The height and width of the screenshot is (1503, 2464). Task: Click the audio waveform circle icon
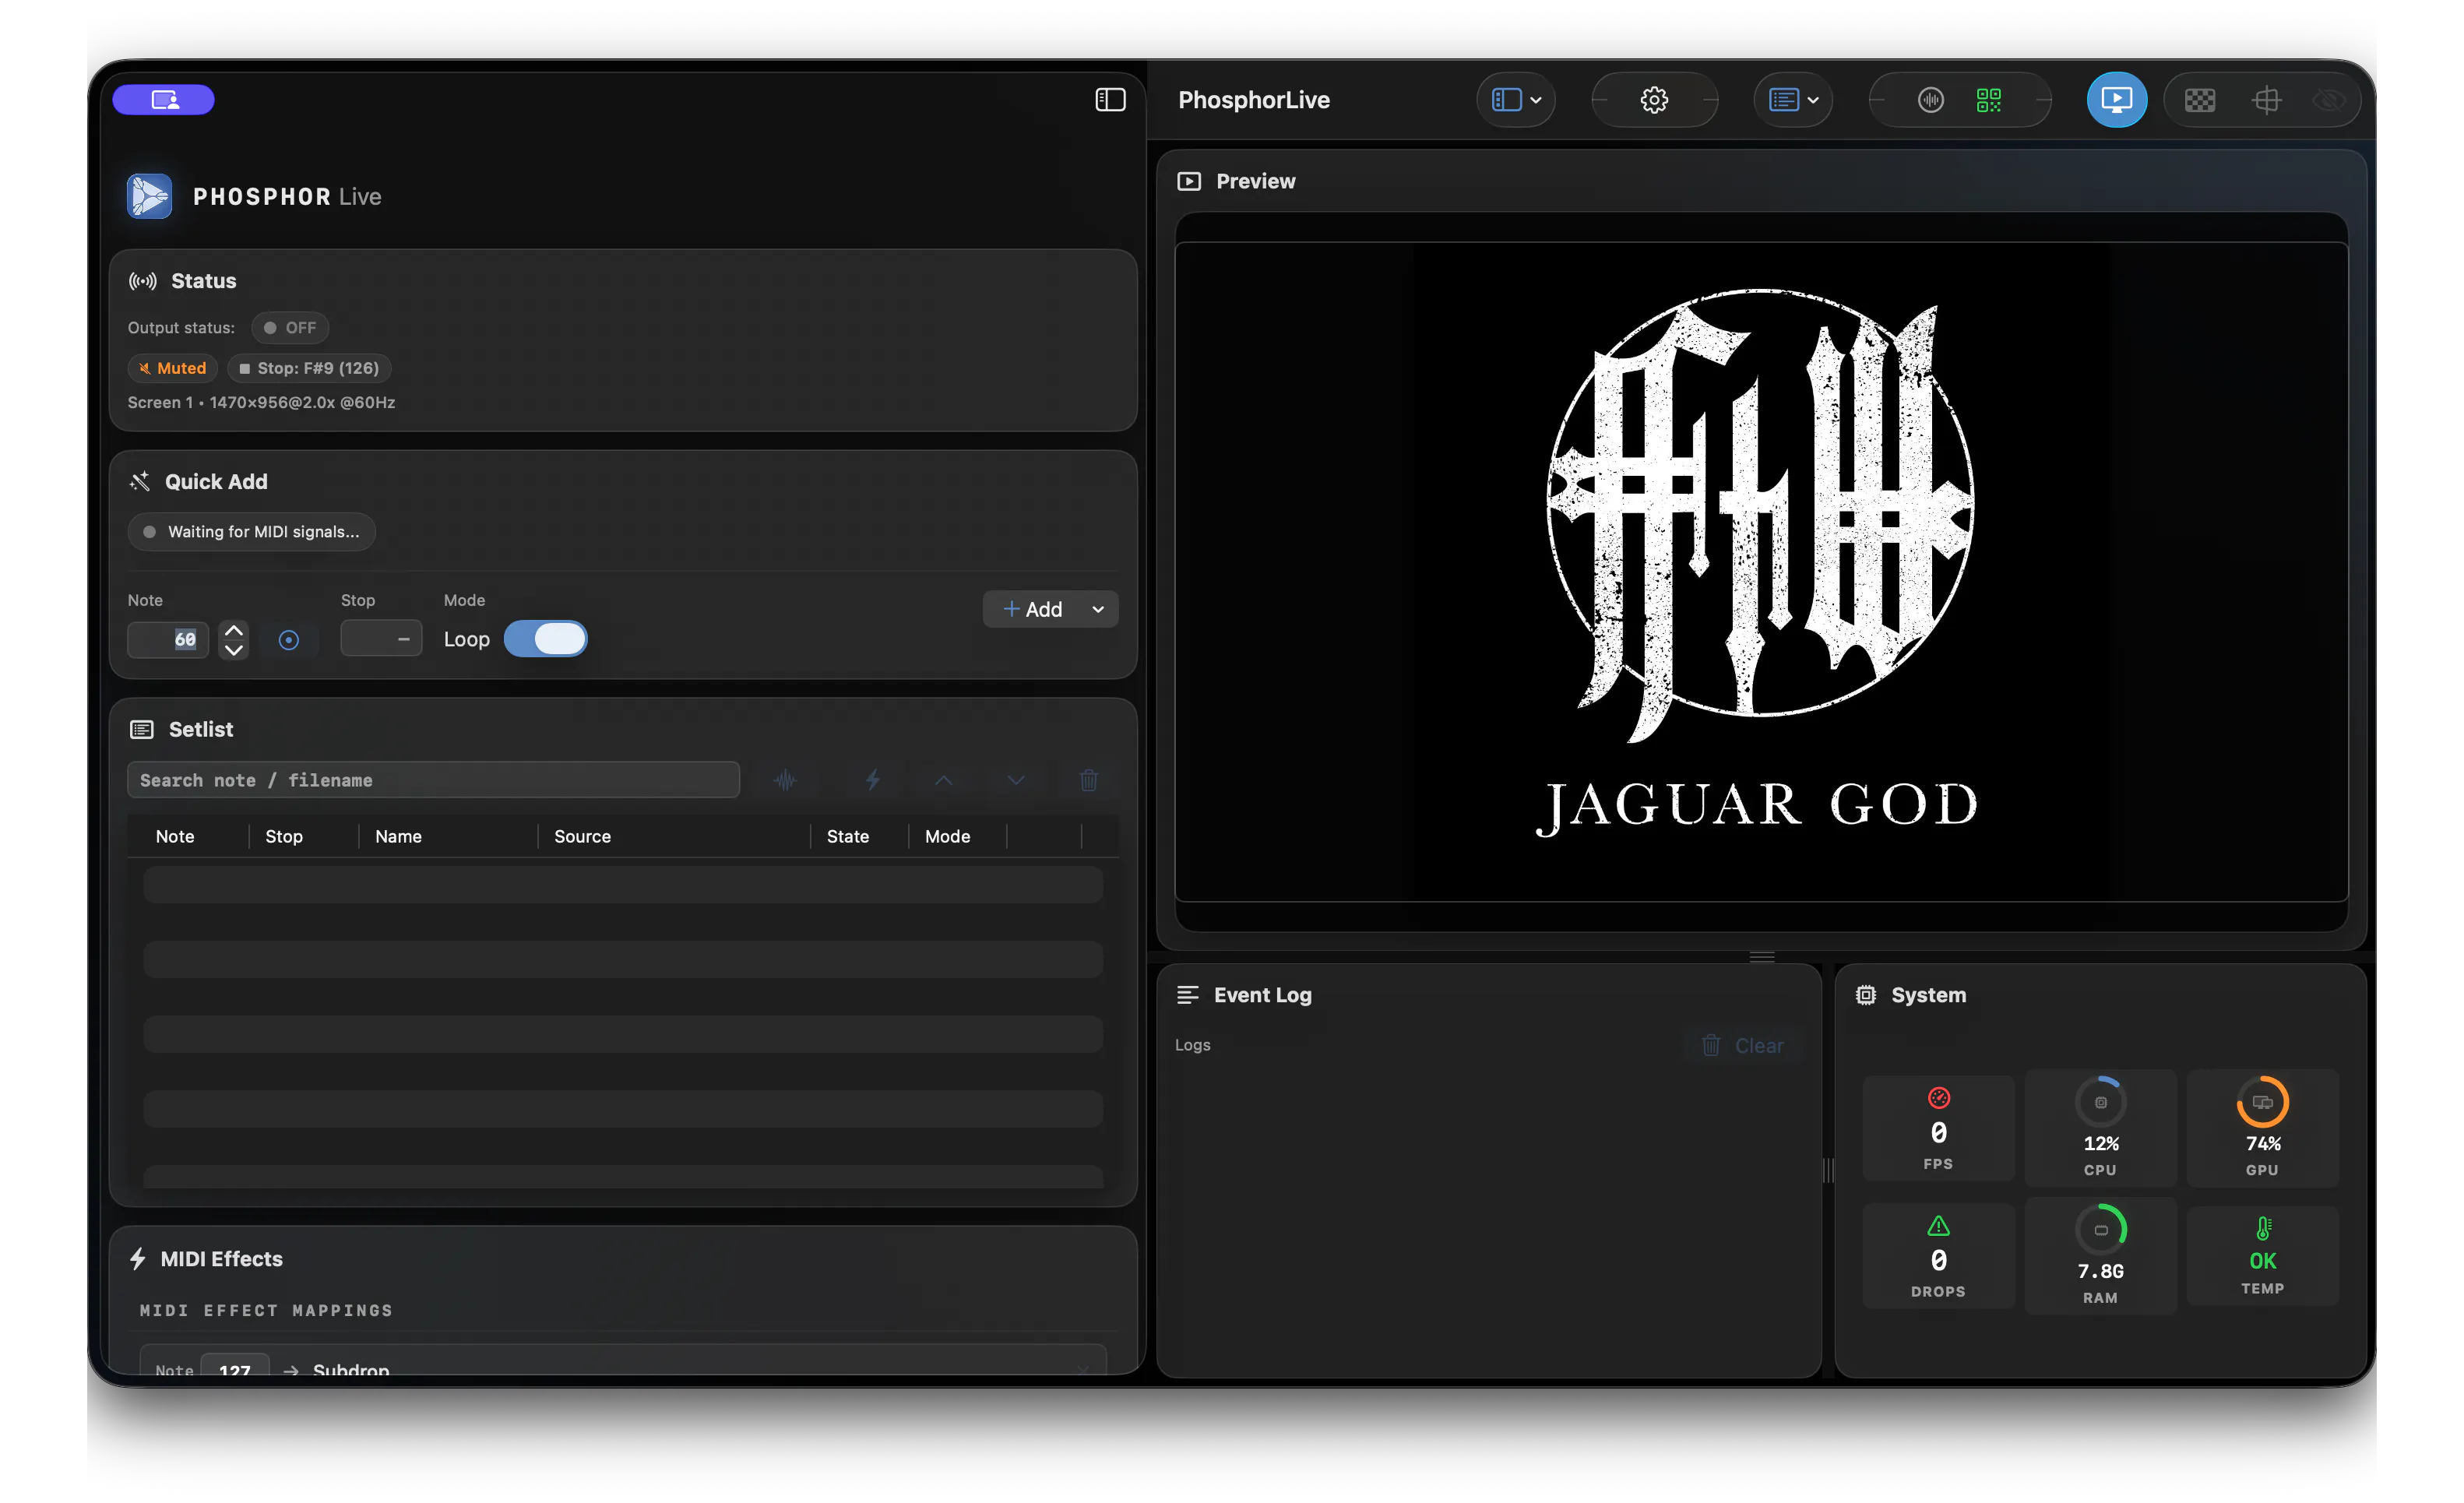(1930, 100)
